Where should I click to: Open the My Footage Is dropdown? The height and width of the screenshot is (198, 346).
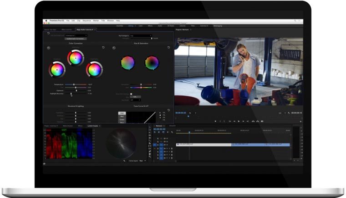pos(141,35)
